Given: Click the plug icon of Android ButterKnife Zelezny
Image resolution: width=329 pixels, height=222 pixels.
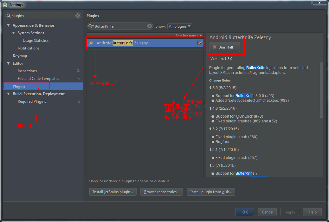Looking at the screenshot, I should tap(91, 43).
